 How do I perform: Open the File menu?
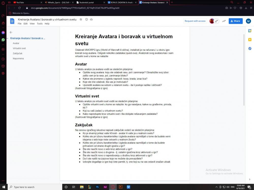pyautogui.click(x=20, y=24)
